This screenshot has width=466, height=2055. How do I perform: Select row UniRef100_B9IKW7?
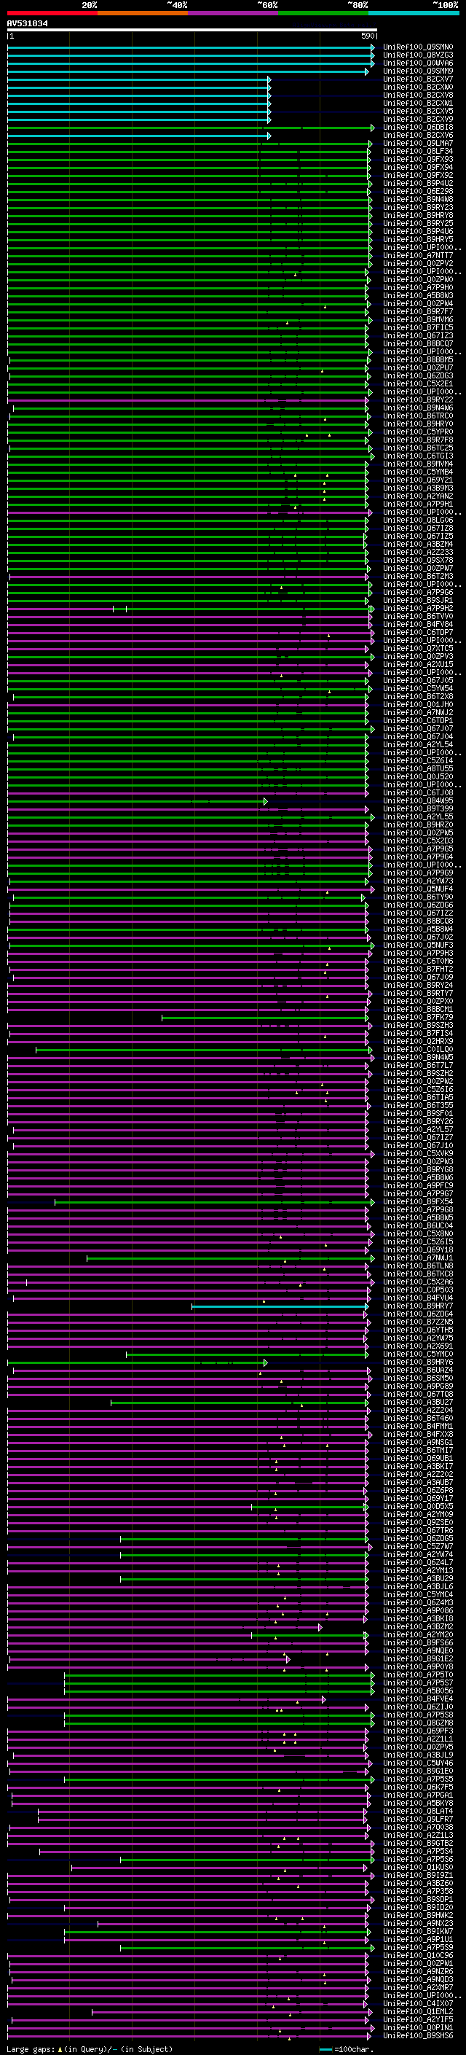pyautogui.click(x=418, y=1930)
